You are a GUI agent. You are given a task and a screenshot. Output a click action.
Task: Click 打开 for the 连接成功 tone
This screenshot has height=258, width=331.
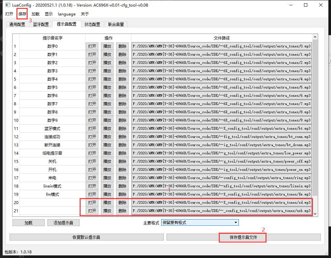coord(92,137)
